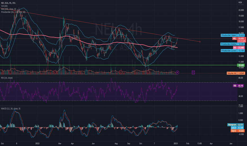This screenshot has width=247, height=146.
Task: Click the NOK currency label
Action: tap(240, 2)
